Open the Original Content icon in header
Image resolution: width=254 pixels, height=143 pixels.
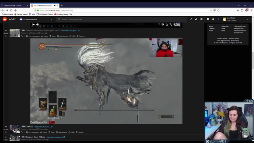pos(201,19)
